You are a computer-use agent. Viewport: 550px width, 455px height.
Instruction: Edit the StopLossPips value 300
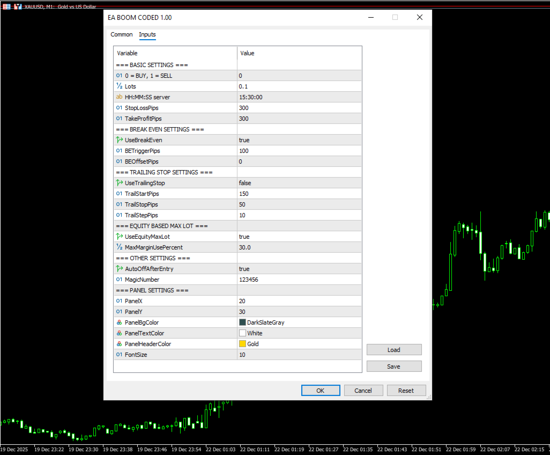(299, 108)
